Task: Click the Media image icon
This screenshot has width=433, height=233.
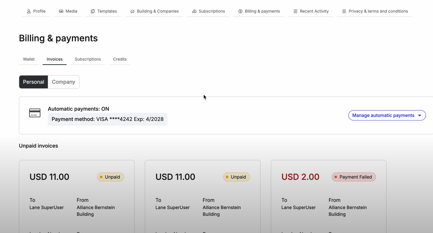Action: pos(61,11)
